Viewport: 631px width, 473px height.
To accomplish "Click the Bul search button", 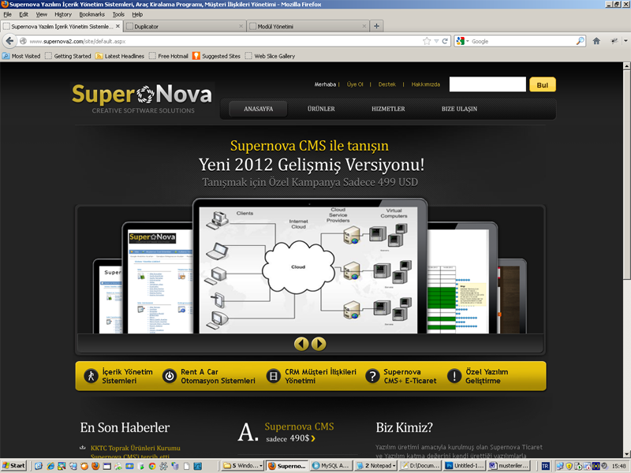I will coord(543,84).
